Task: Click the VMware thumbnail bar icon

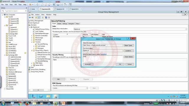Action: pyautogui.click(x=58, y=5)
